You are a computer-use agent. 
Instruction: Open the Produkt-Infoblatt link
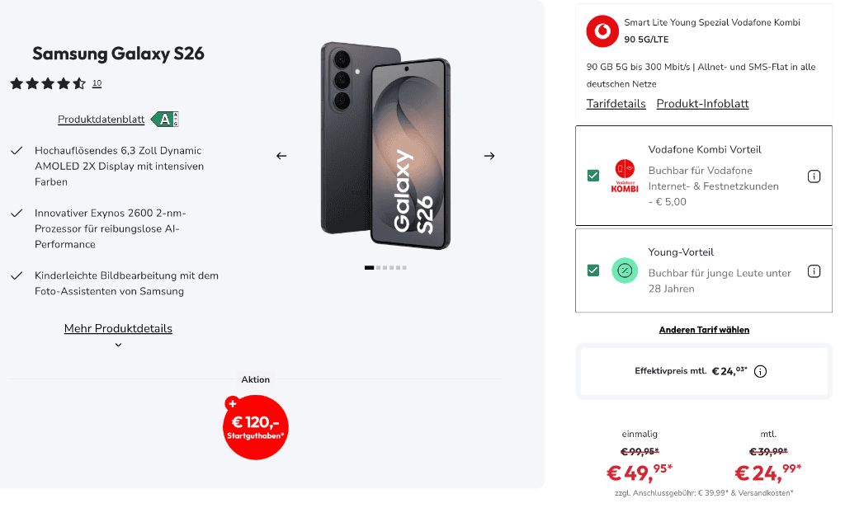click(702, 103)
